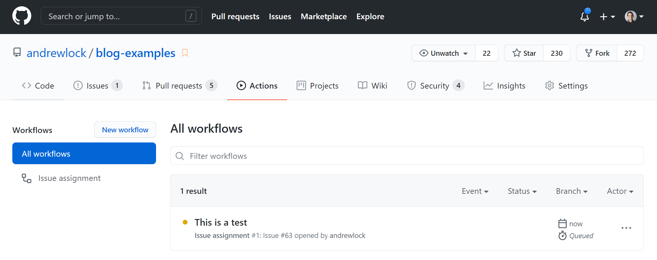
Task: Star the repository
Action: click(524, 53)
